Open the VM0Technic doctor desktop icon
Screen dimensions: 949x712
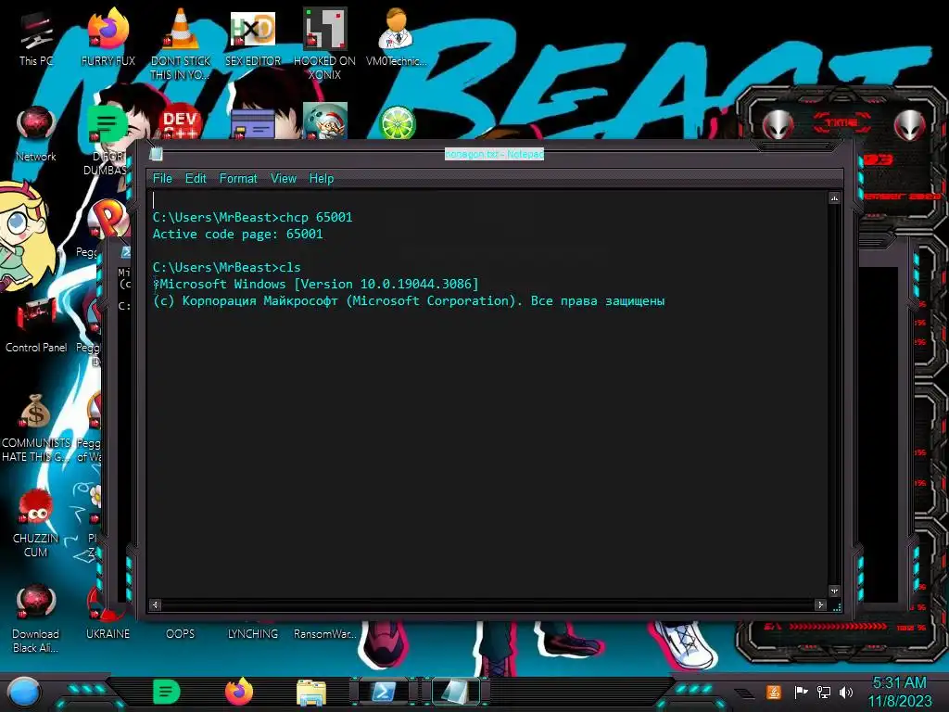[x=396, y=39]
